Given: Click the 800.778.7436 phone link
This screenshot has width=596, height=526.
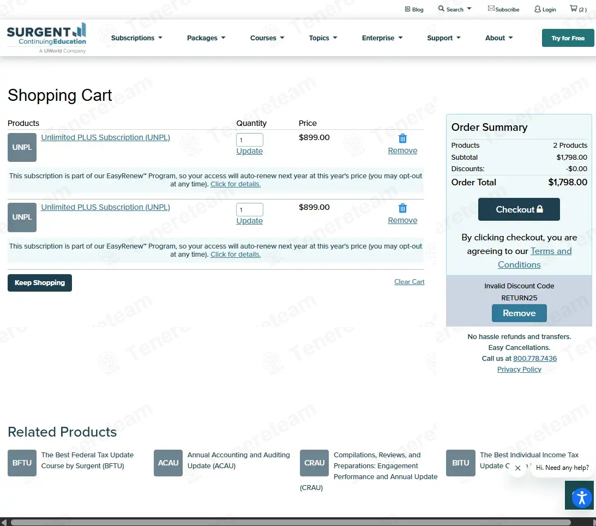Looking at the screenshot, I should point(535,359).
